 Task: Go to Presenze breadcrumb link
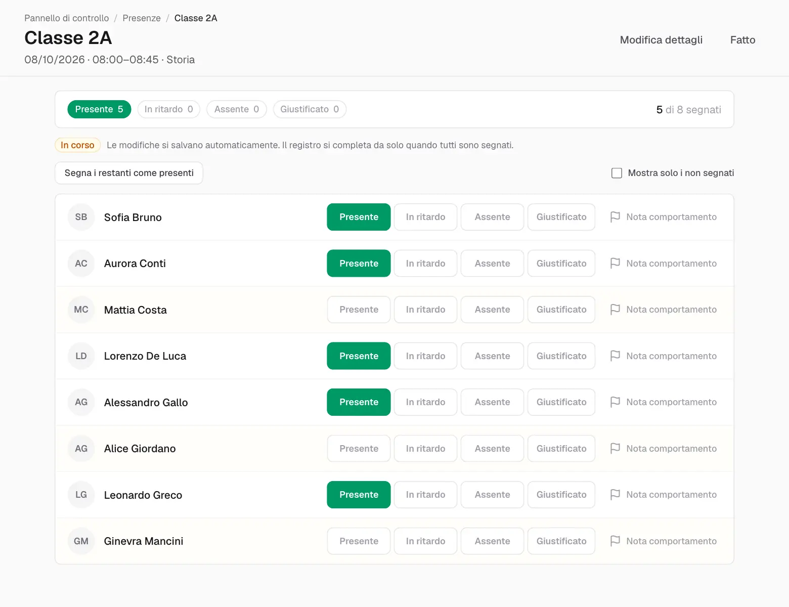click(142, 18)
